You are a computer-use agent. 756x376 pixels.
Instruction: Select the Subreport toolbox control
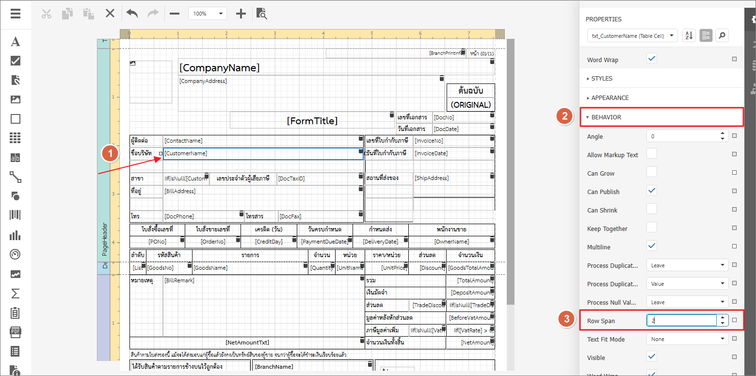coord(16,313)
